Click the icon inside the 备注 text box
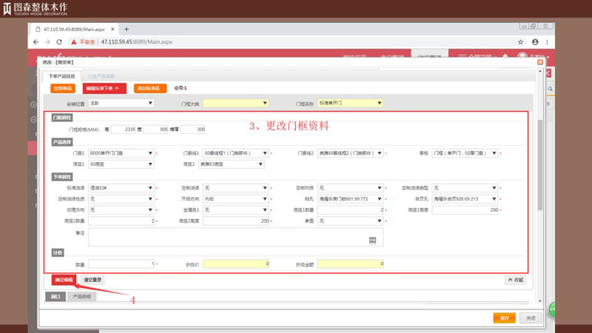Image resolution: width=592 pixels, height=333 pixels. point(373,240)
